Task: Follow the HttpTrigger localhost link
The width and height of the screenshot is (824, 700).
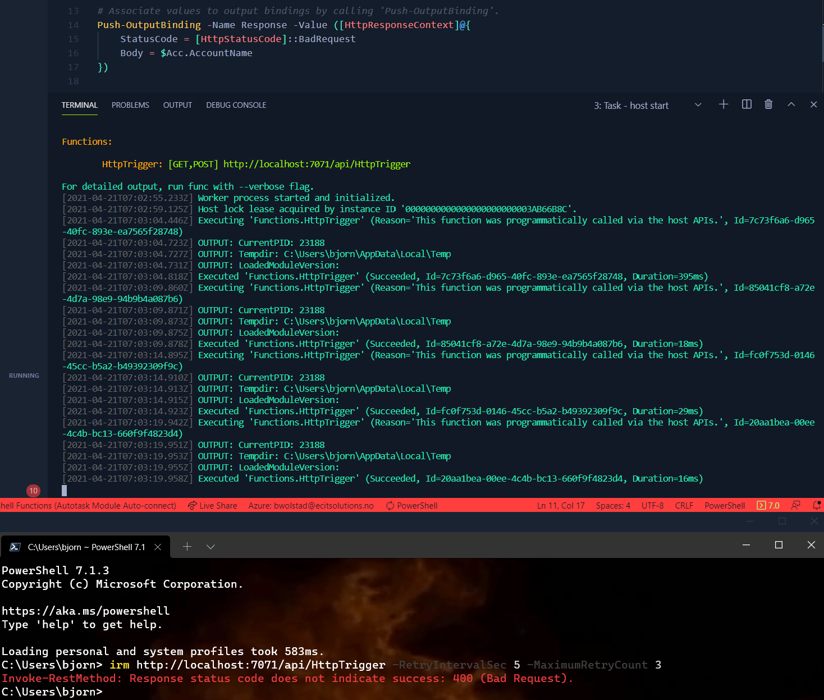Action: [x=317, y=164]
